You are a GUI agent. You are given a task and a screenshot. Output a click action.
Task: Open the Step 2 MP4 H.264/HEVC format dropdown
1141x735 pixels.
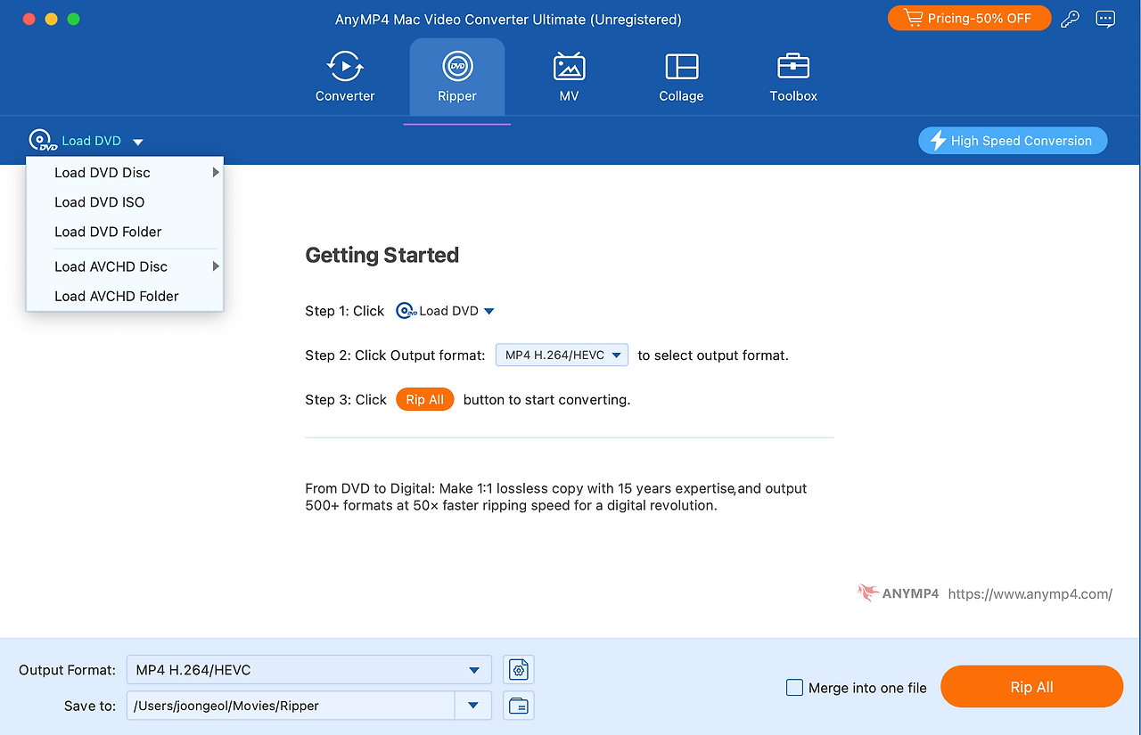click(562, 355)
